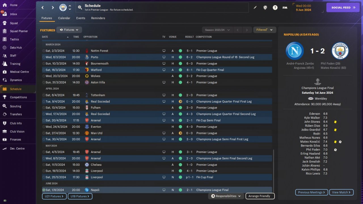Open the Dynamics screen
This screenshot has height=204, width=363.
click(x=18, y=80)
